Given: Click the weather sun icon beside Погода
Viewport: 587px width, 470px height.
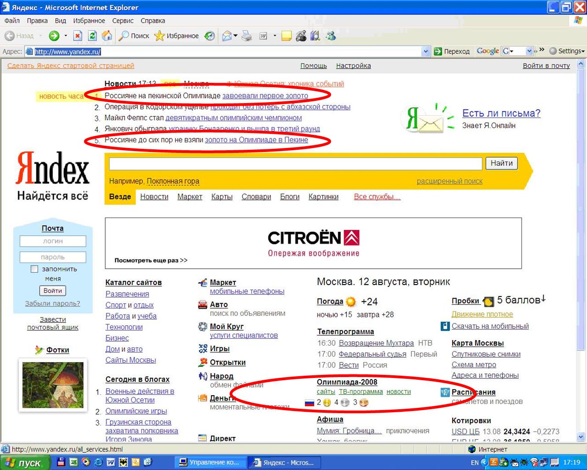Looking at the screenshot, I should (x=351, y=302).
